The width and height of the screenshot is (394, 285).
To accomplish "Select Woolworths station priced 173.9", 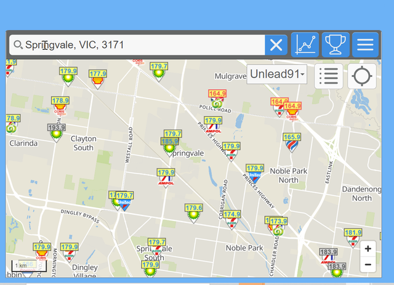I will pyautogui.click(x=278, y=227).
